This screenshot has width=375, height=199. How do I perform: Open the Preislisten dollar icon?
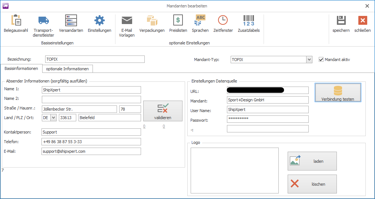click(178, 20)
